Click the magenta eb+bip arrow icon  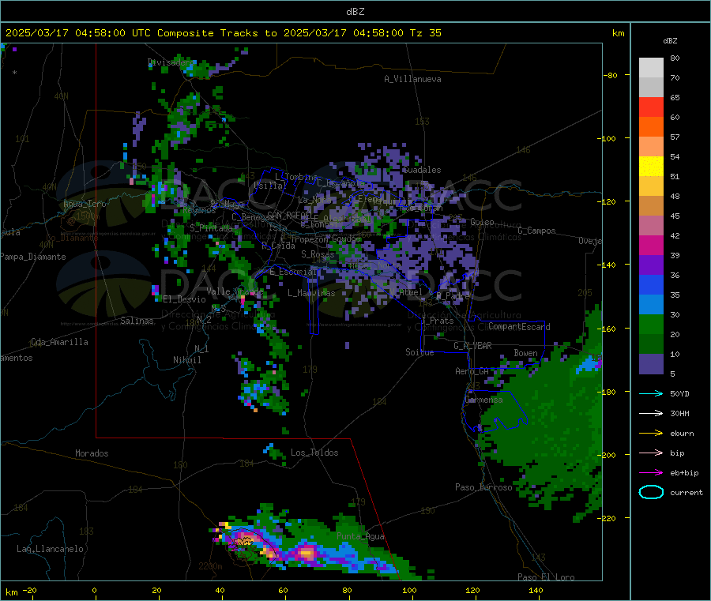pyautogui.click(x=651, y=473)
